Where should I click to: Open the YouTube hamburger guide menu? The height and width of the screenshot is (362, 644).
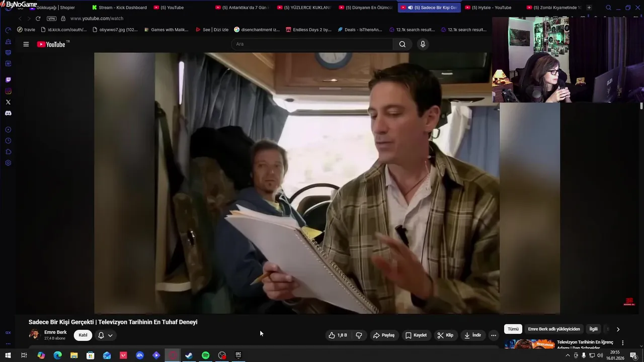click(26, 44)
